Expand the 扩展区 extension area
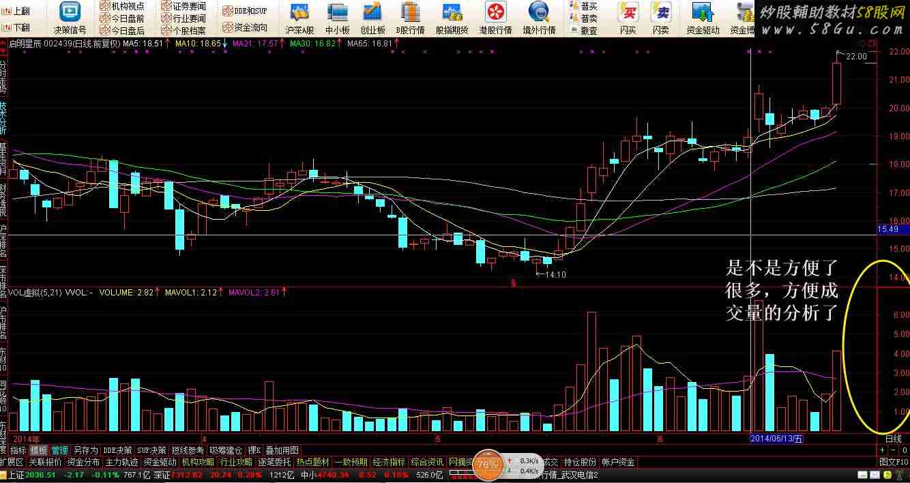 [x=12, y=462]
